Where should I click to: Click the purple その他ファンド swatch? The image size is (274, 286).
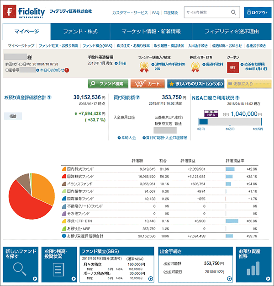point(64,214)
